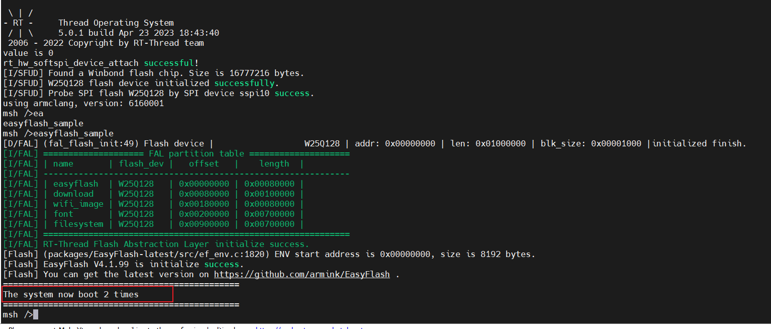
Task: Click the msh command prompt cursor
Action: click(36, 315)
